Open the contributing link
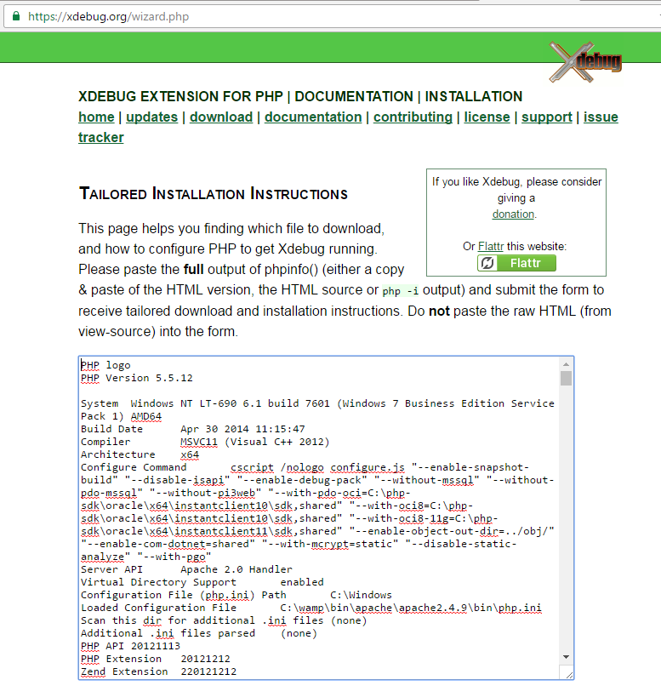The image size is (661, 697). (413, 117)
